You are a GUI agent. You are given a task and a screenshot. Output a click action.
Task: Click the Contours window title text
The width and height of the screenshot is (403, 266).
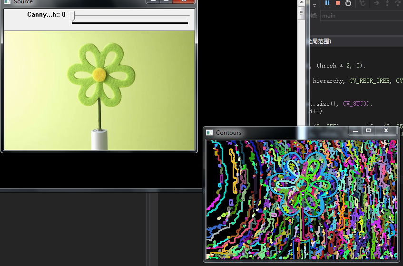coord(228,133)
